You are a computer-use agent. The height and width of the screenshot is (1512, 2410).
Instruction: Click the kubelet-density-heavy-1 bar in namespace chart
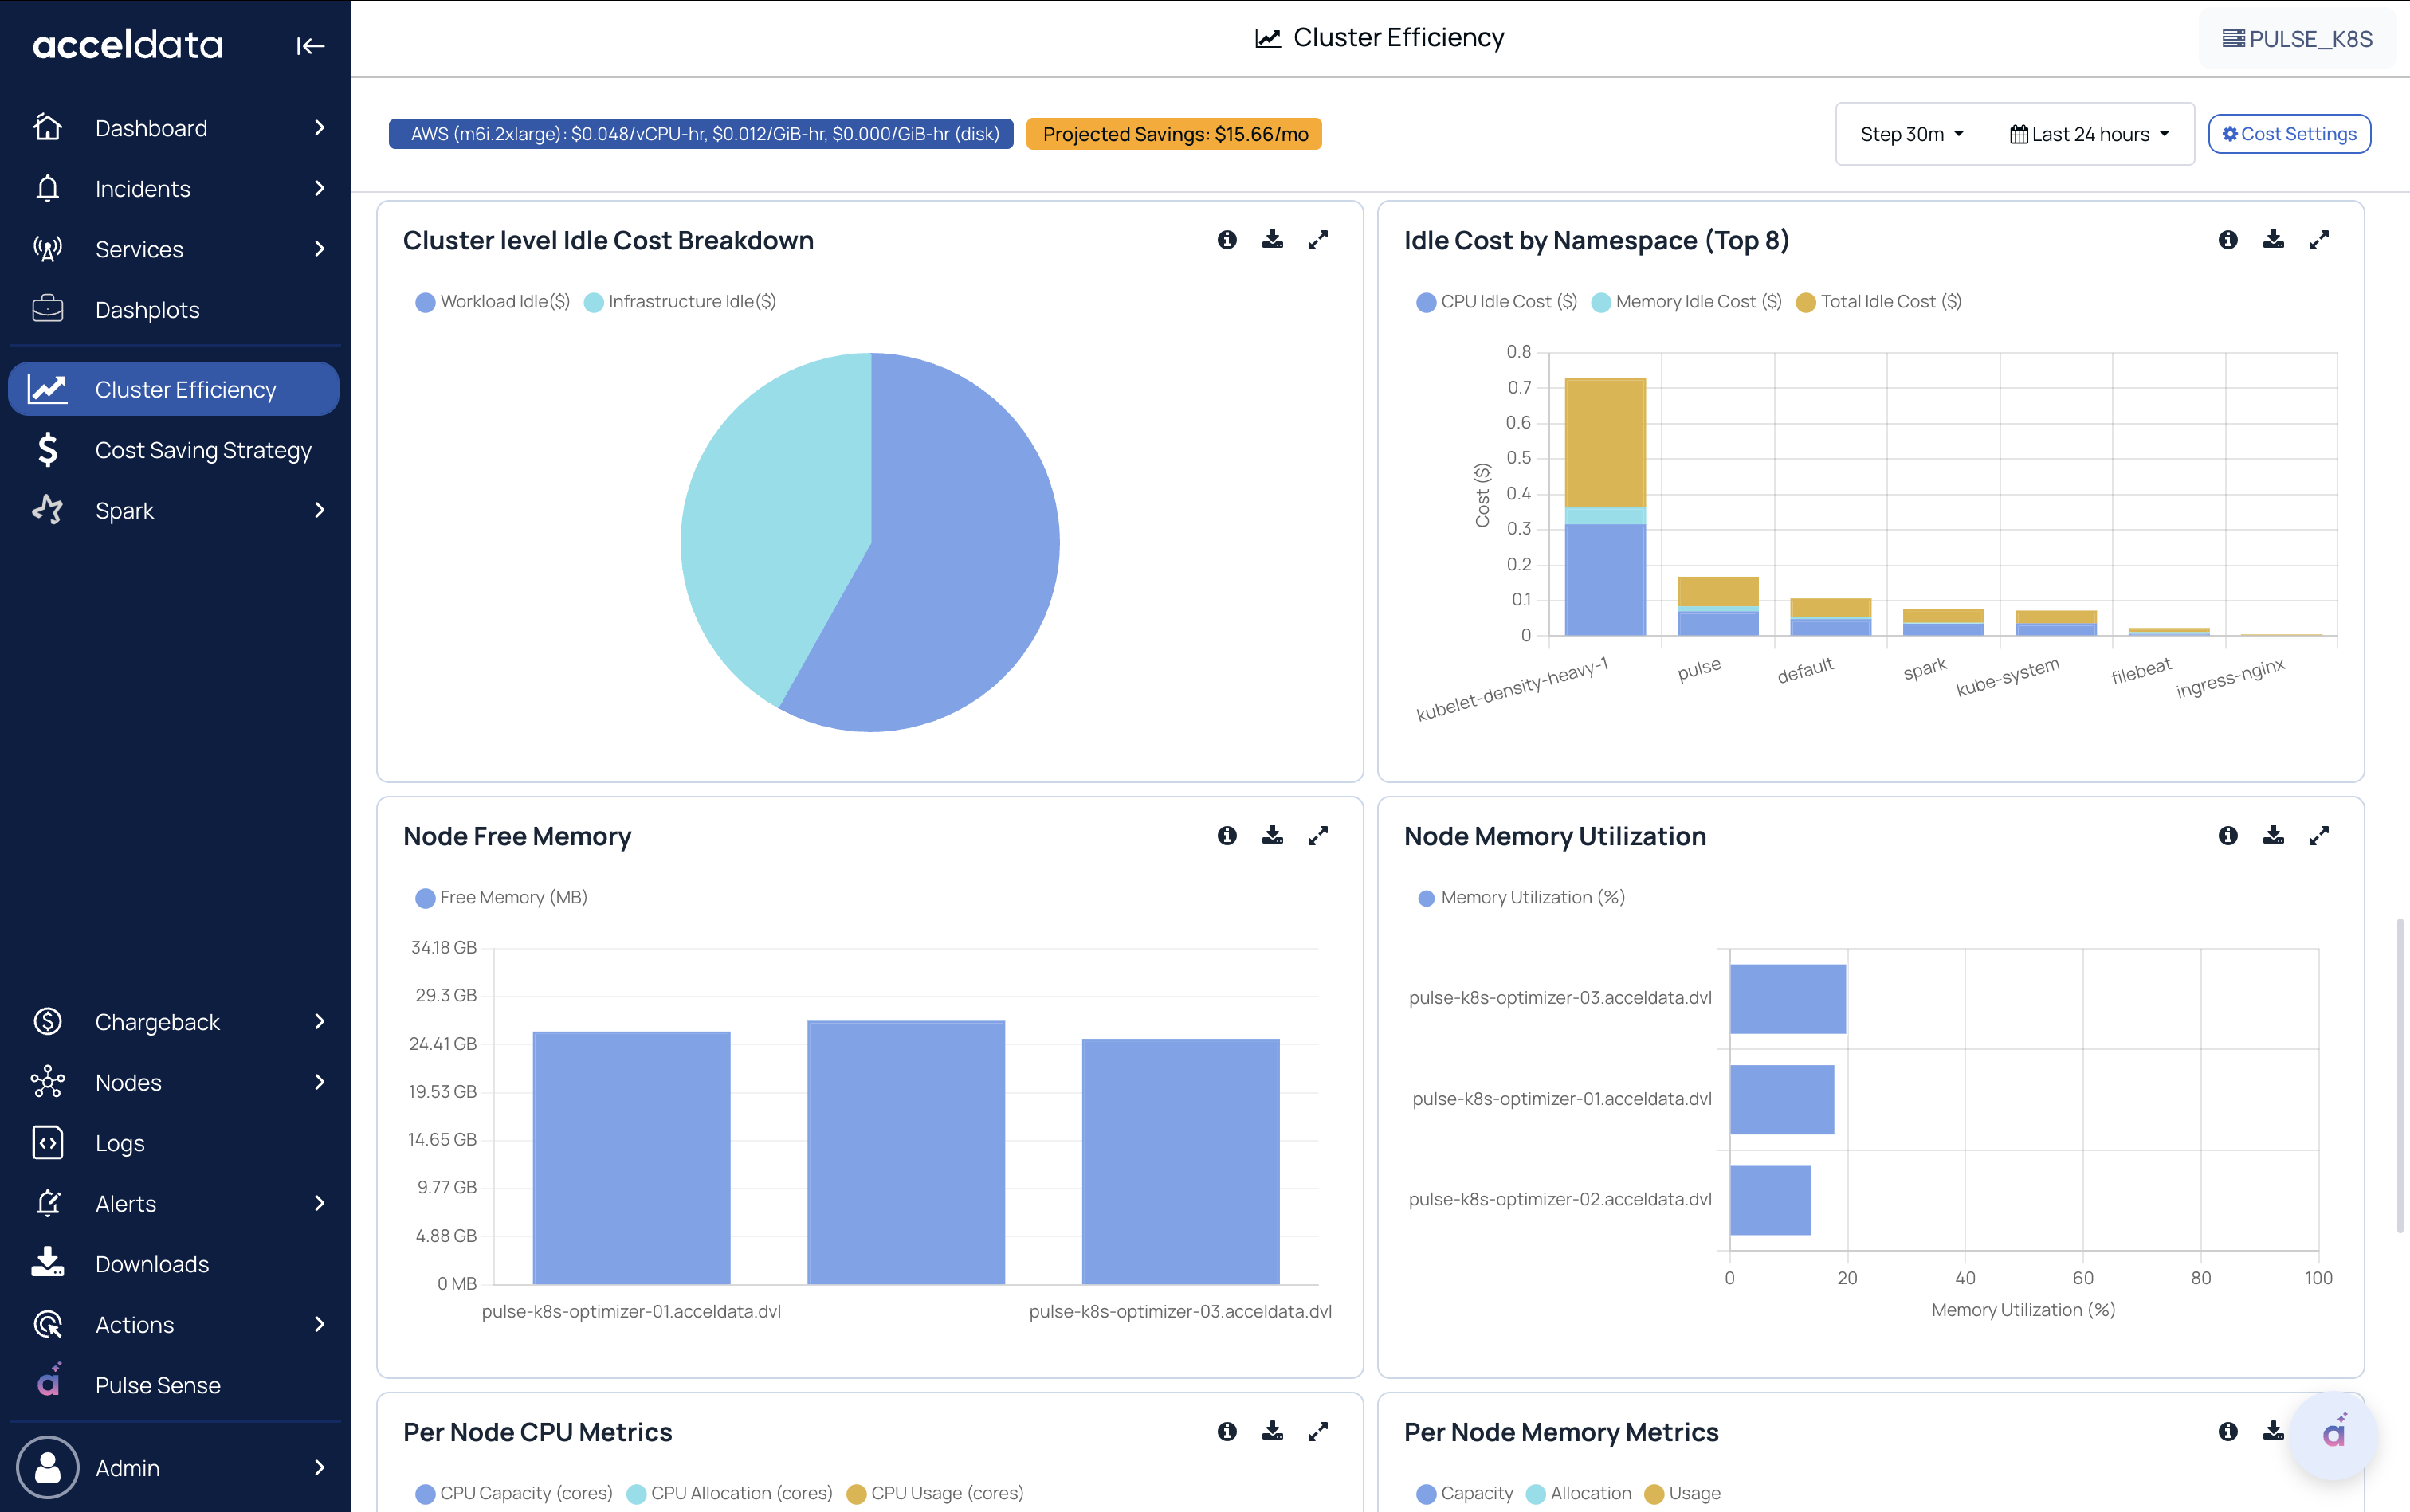tap(1604, 506)
